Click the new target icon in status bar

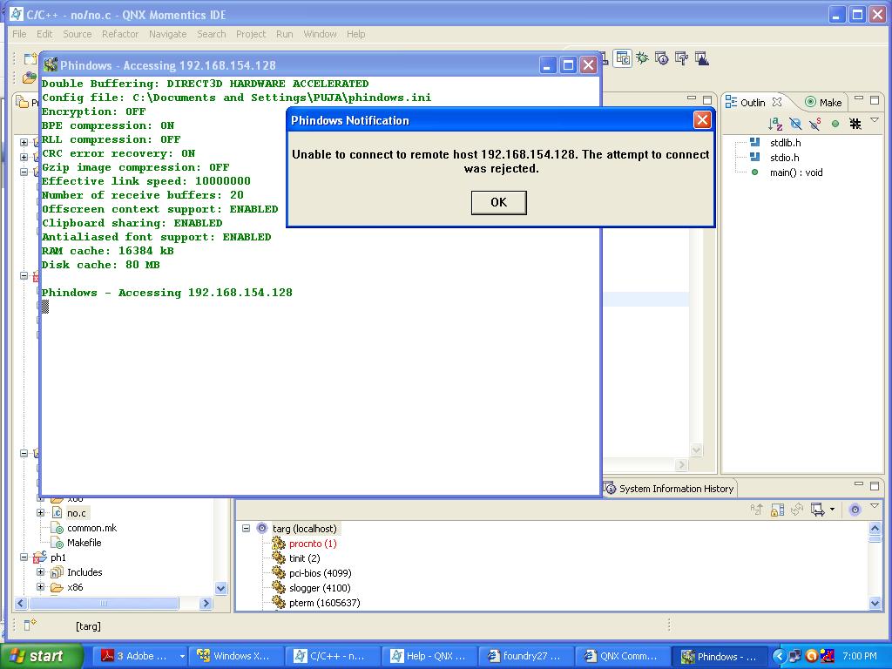pos(30,625)
